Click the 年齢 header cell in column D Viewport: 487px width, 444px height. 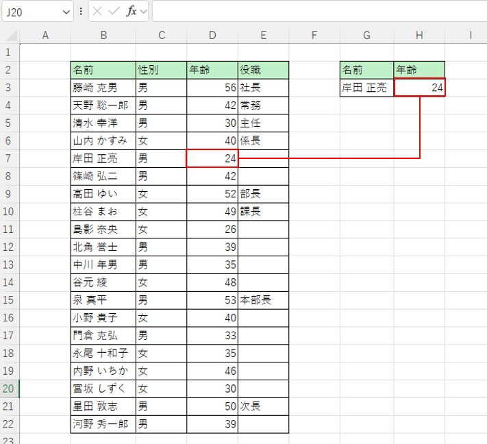pyautogui.click(x=212, y=70)
